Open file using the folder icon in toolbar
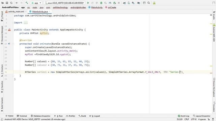This screenshot has height=121, width=216. click(x=2, y=3)
